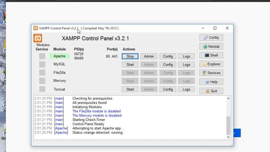270x152 pixels.
Task: Click the MySQL module label
Action: pyautogui.click(x=59, y=64)
